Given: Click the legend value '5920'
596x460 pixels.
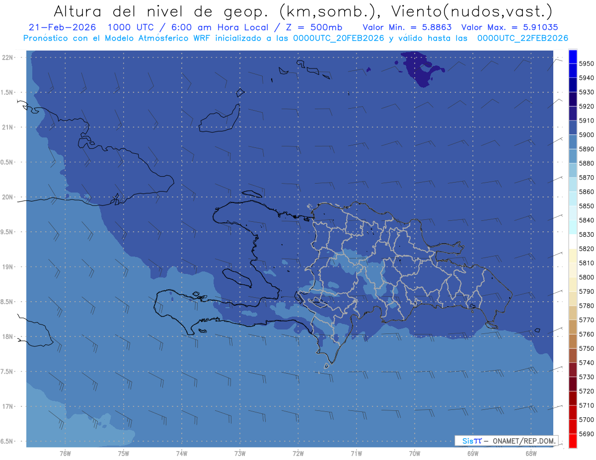Looking at the screenshot, I should click(587, 106).
